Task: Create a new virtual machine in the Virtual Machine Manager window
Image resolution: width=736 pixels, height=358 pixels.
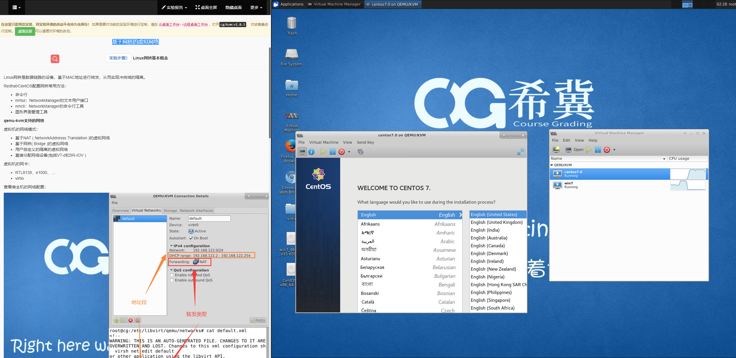Action: pyautogui.click(x=556, y=149)
